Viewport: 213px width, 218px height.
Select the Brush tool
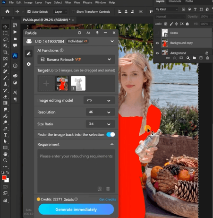[5, 78]
